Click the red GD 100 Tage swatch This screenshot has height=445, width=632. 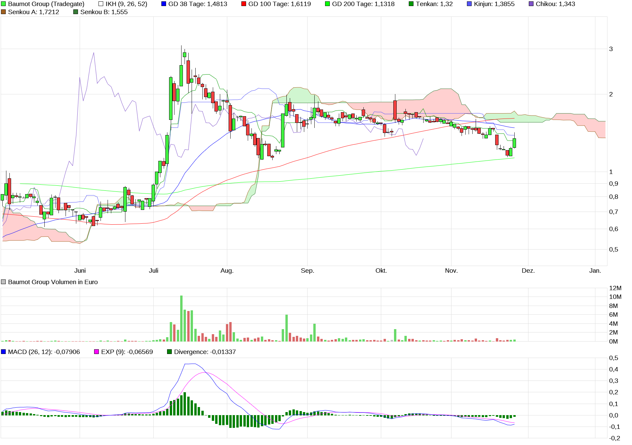pos(244,4)
